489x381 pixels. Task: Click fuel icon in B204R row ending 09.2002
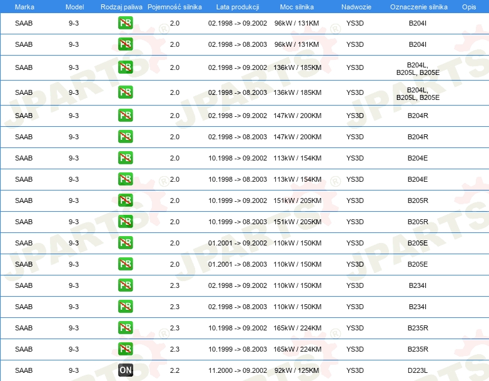(x=125, y=116)
